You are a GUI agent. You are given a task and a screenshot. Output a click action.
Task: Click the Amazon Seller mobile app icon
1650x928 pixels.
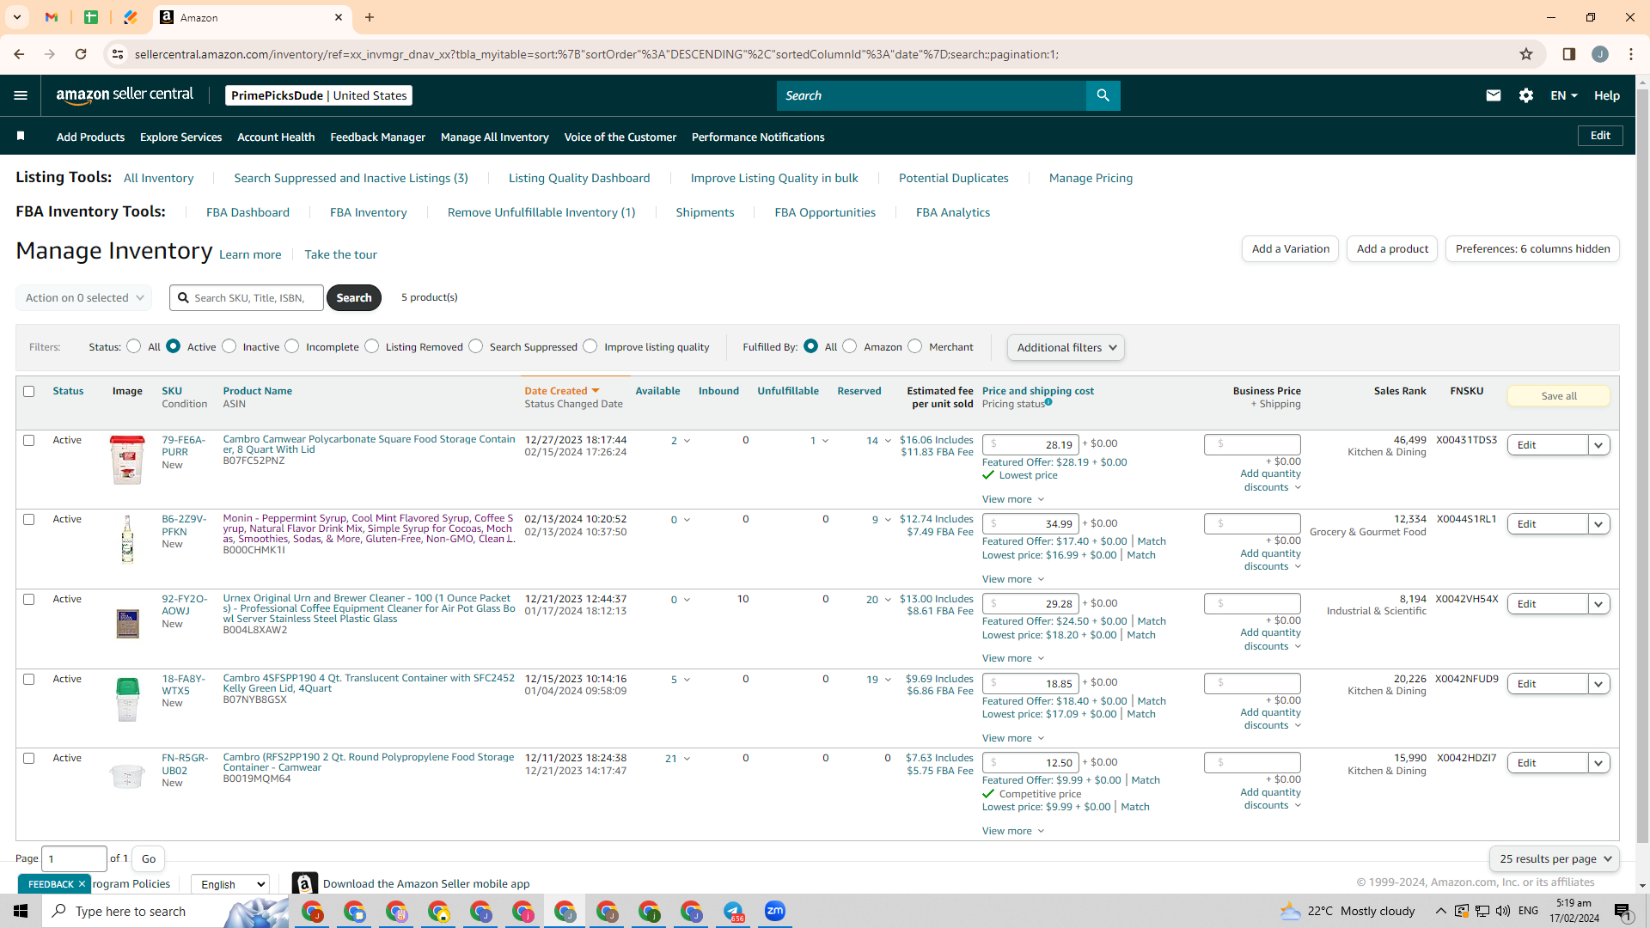click(x=304, y=883)
